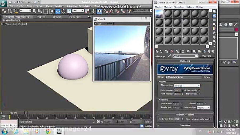
Task: Click the Select and Manipulate icon
Action: click(x=93, y=11)
